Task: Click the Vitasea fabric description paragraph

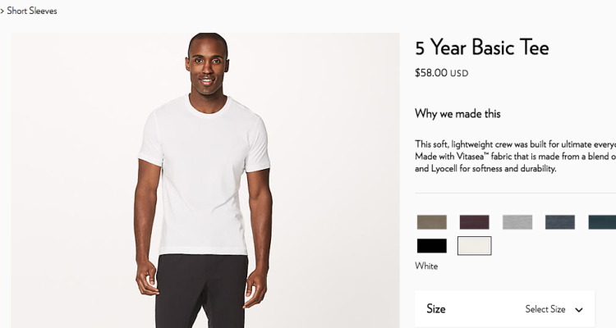Action: (x=516, y=157)
